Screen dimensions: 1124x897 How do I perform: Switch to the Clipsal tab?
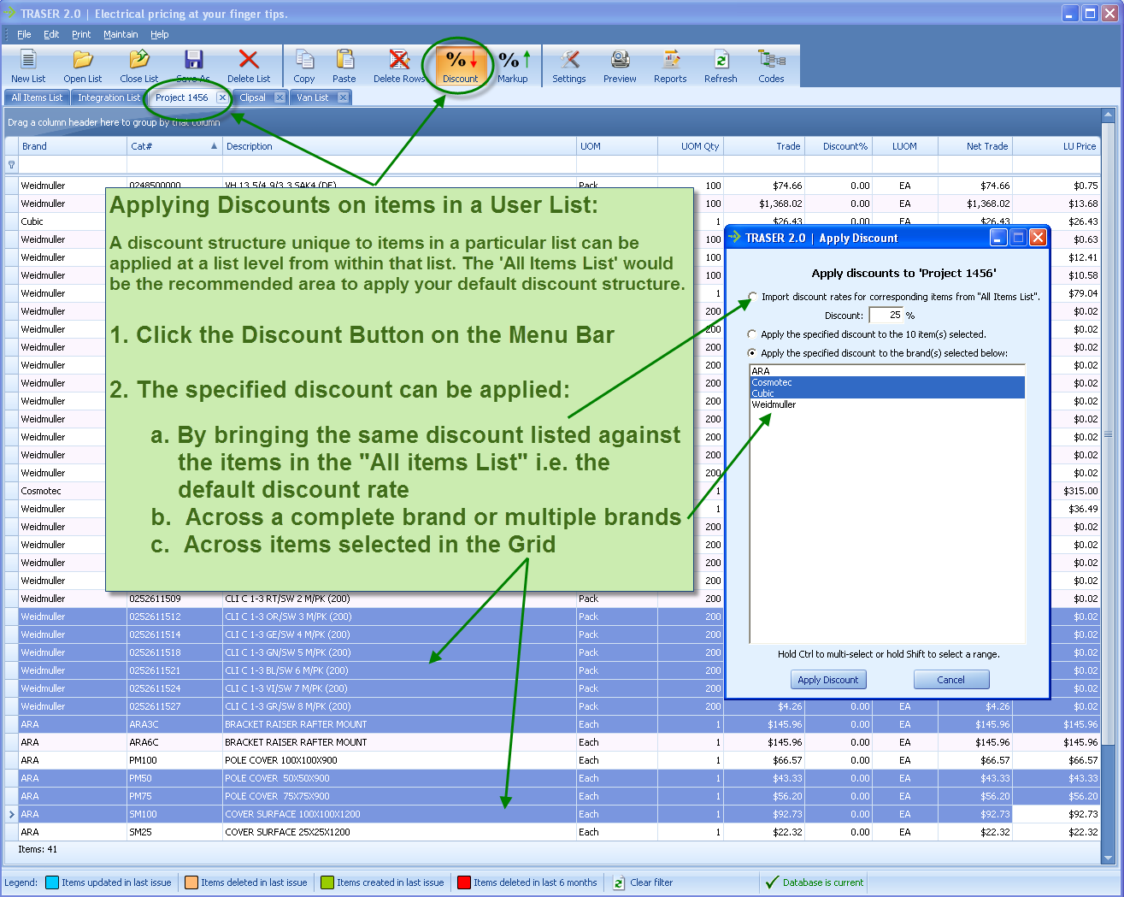pyautogui.click(x=253, y=97)
